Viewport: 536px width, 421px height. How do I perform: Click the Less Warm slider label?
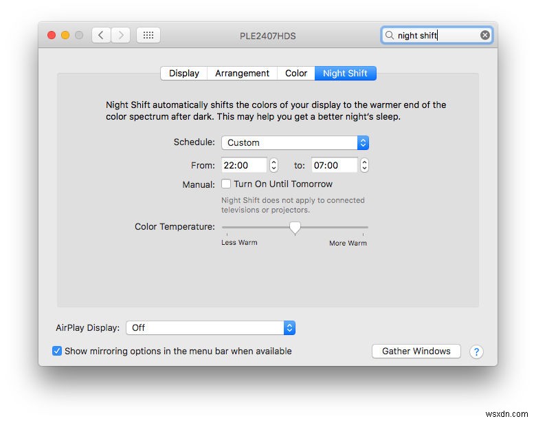pyautogui.click(x=239, y=243)
